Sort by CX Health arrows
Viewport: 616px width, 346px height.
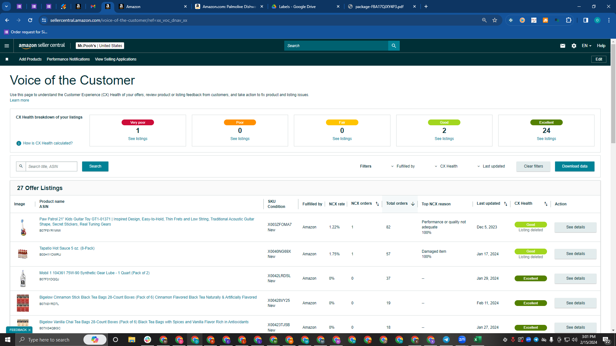point(546,204)
